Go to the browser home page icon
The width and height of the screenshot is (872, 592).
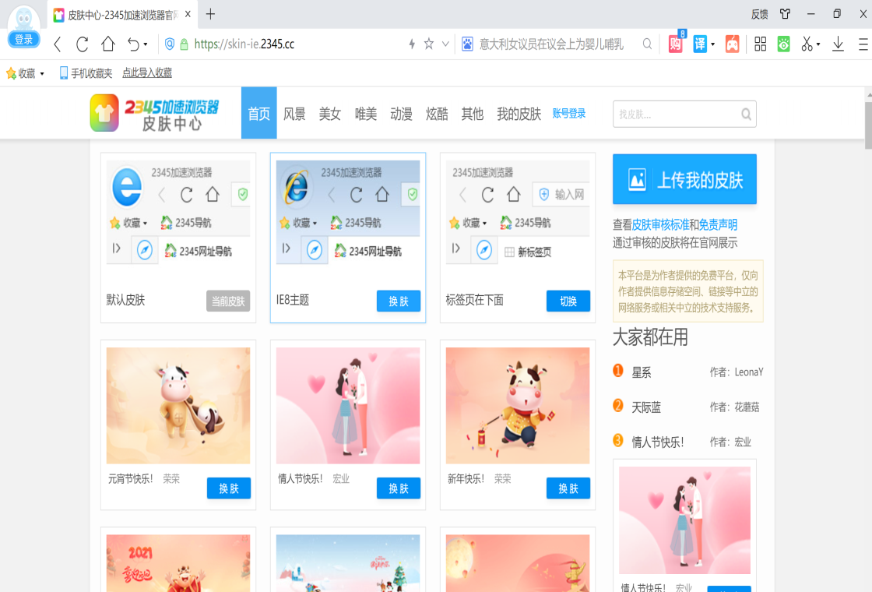(108, 44)
